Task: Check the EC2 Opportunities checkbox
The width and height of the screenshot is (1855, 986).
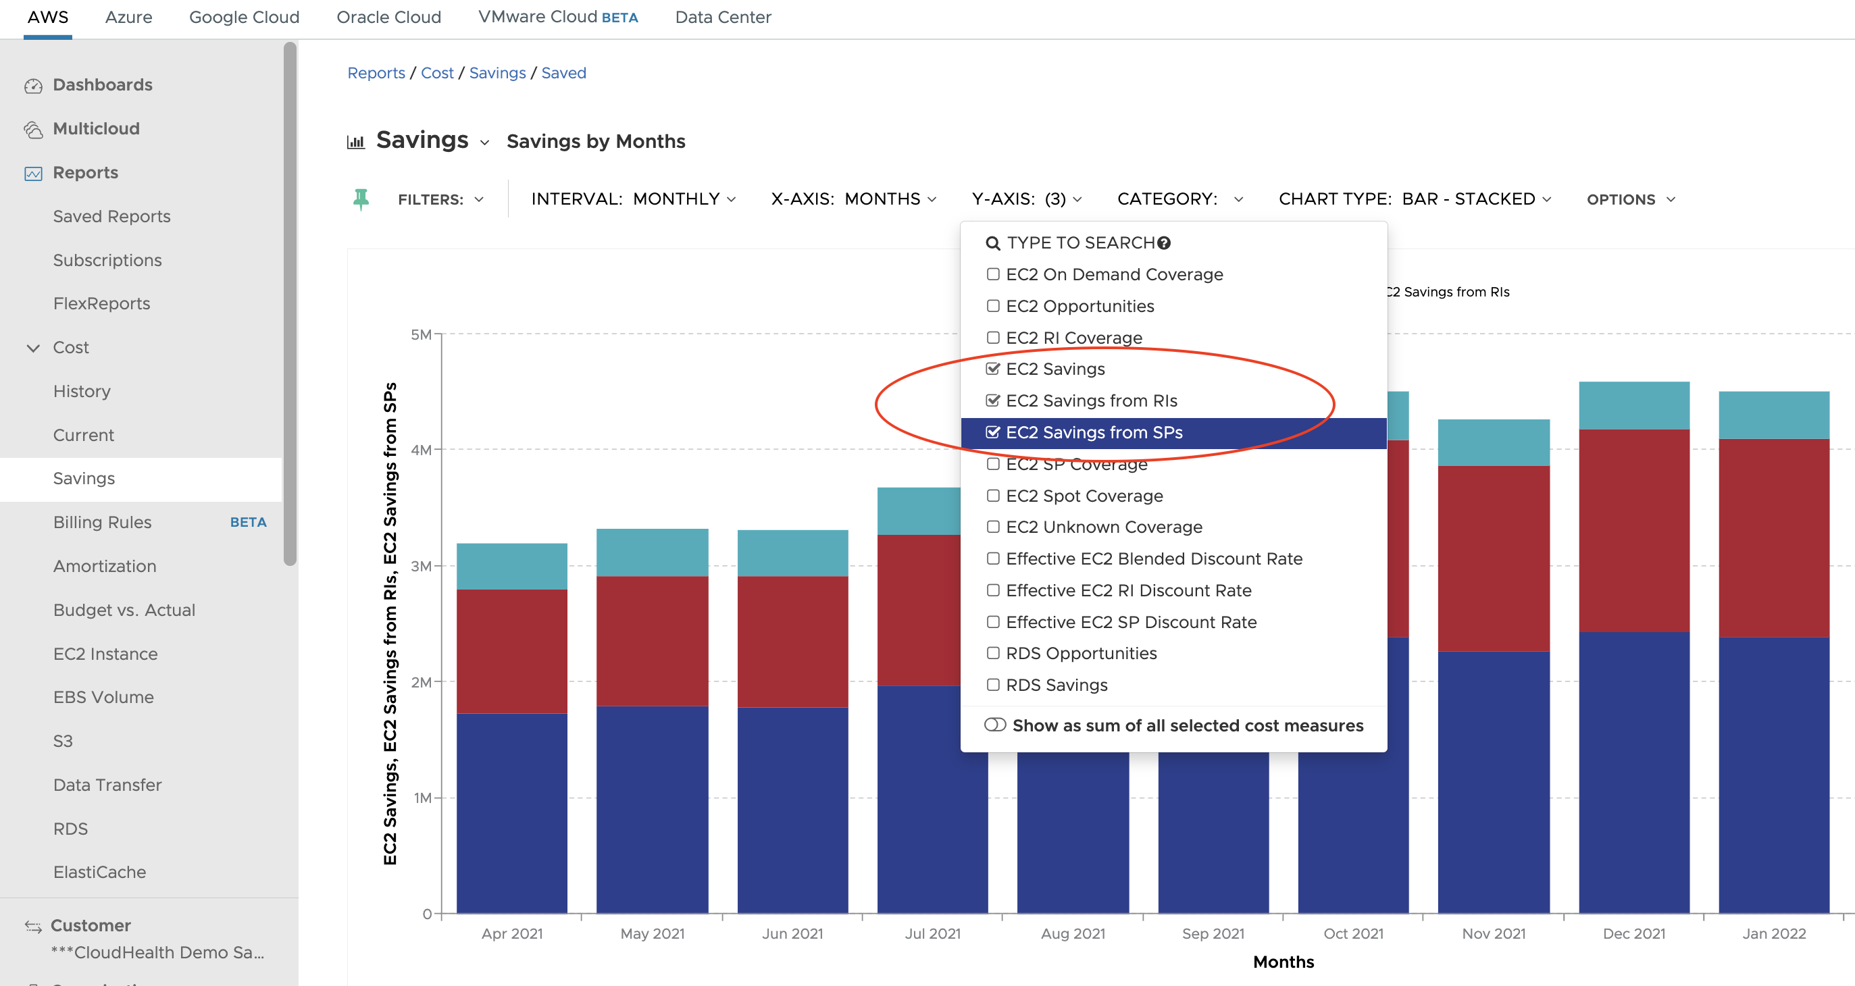Action: pos(993,306)
